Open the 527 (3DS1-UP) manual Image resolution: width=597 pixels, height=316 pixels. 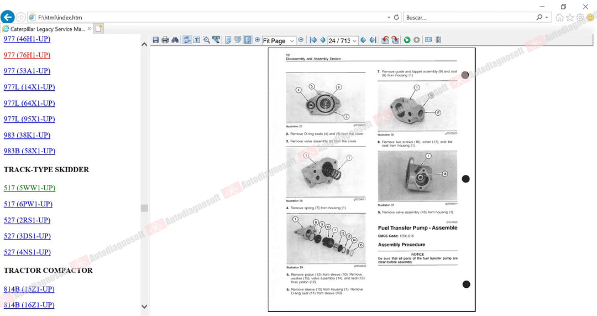click(x=27, y=236)
